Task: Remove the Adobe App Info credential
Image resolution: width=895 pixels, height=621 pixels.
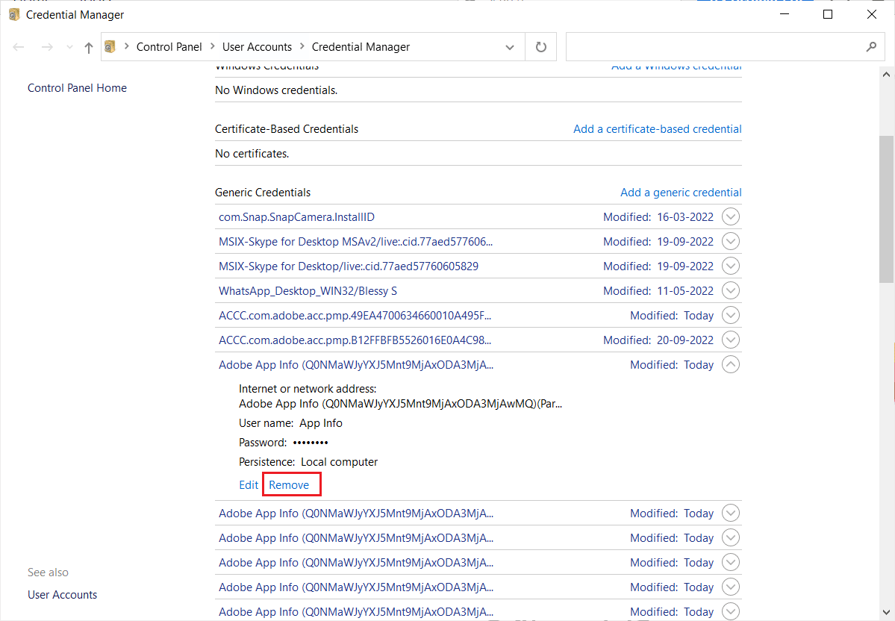Action: (x=289, y=485)
